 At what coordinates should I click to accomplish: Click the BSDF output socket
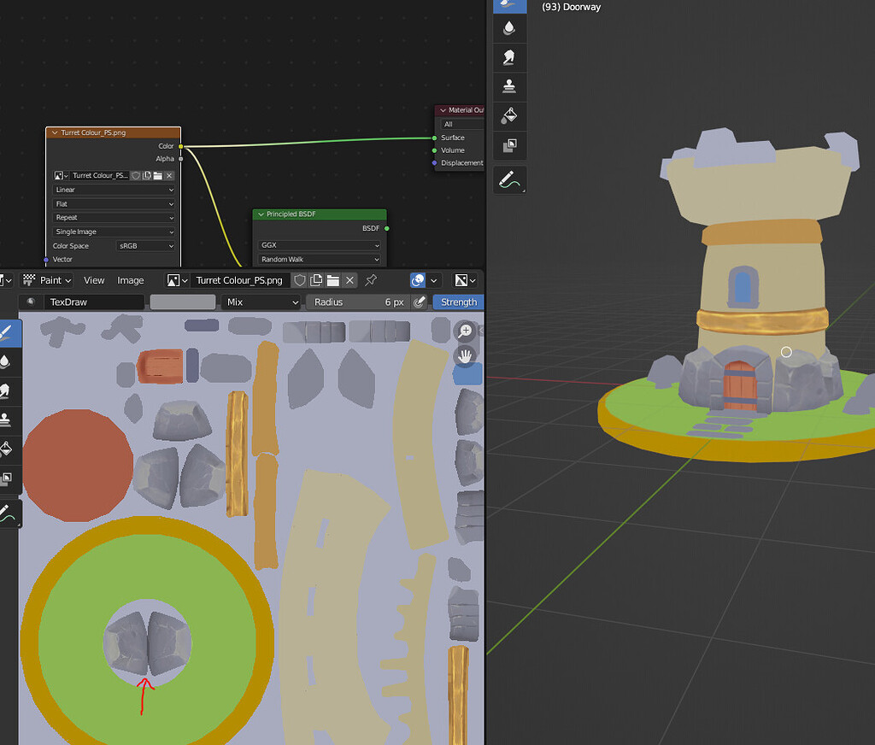(387, 228)
